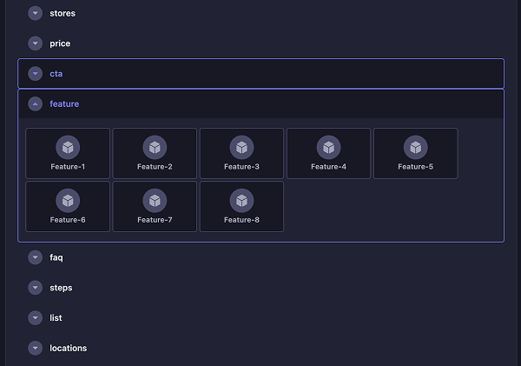This screenshot has height=366, width=521.
Task: Click the 'Feature-8' label text
Action: point(241,220)
